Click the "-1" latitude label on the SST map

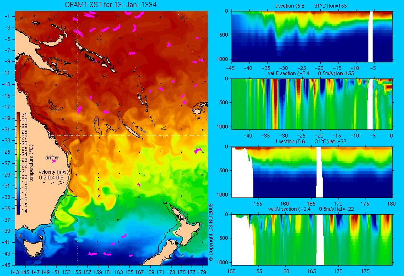pyautogui.click(x=7, y=16)
